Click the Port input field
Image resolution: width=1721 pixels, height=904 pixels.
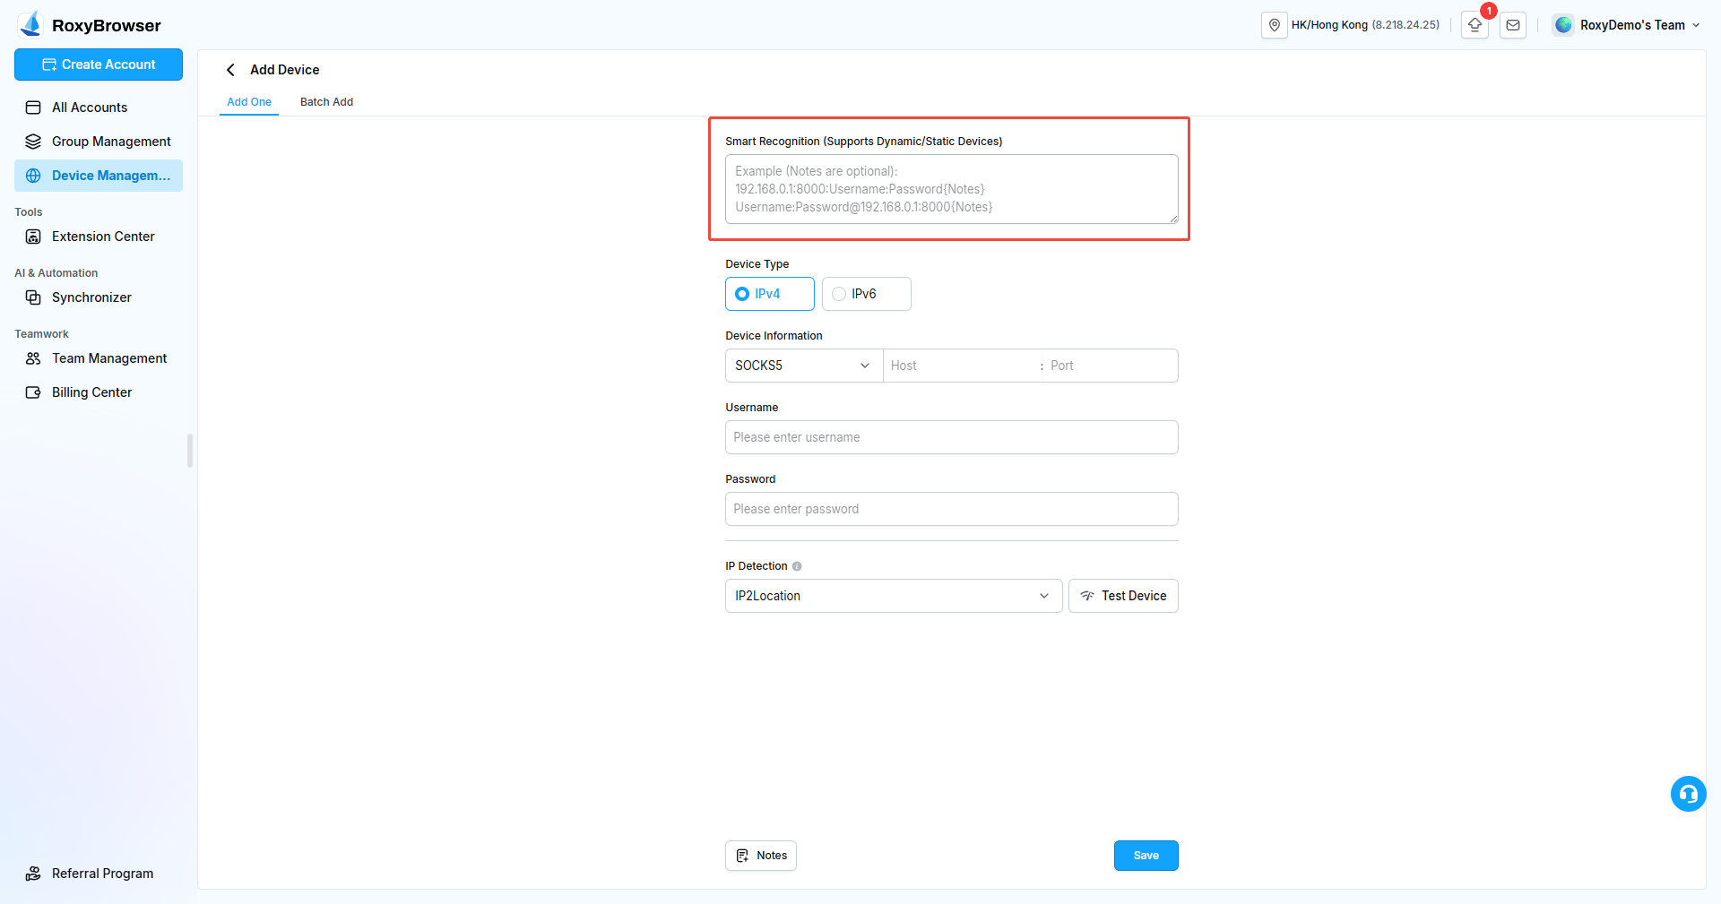pos(1111,366)
